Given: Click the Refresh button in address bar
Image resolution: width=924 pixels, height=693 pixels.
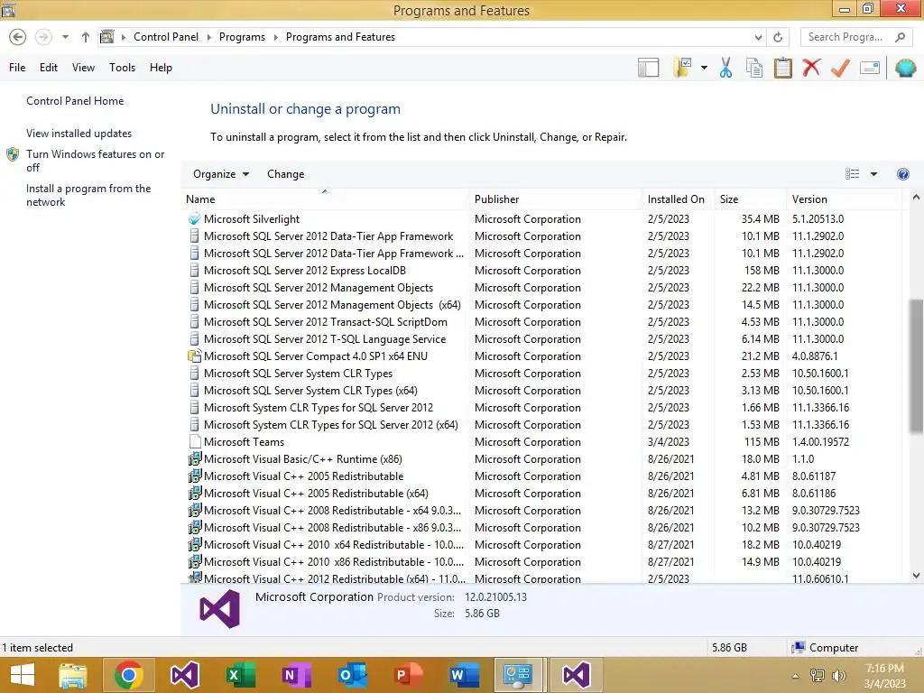Looking at the screenshot, I should tap(778, 37).
